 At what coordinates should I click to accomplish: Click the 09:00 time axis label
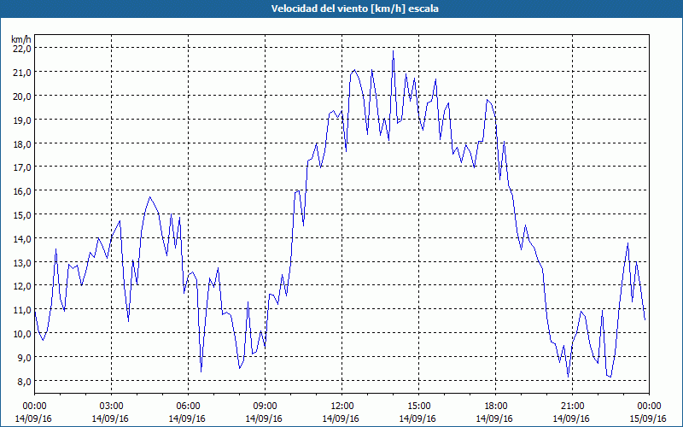click(x=265, y=407)
